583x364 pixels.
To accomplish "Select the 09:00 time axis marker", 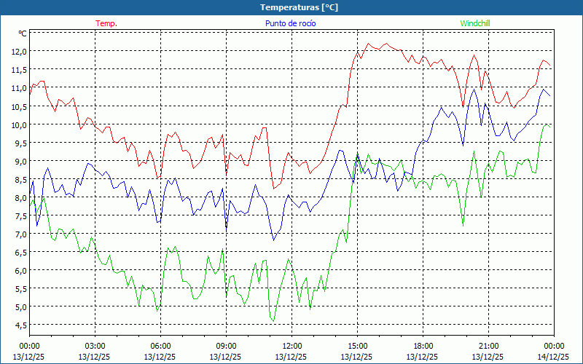I will 226,346.
